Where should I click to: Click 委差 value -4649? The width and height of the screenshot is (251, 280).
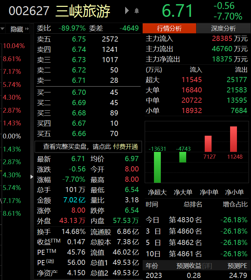129,28
